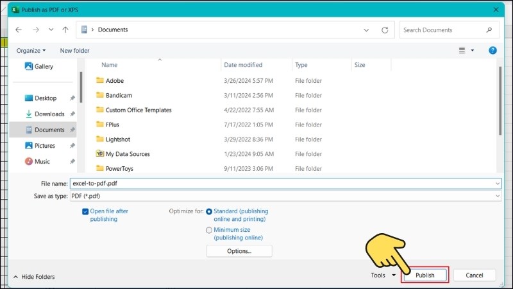Go to Downloads in sidebar
This screenshot has width=513, height=289.
pos(49,114)
